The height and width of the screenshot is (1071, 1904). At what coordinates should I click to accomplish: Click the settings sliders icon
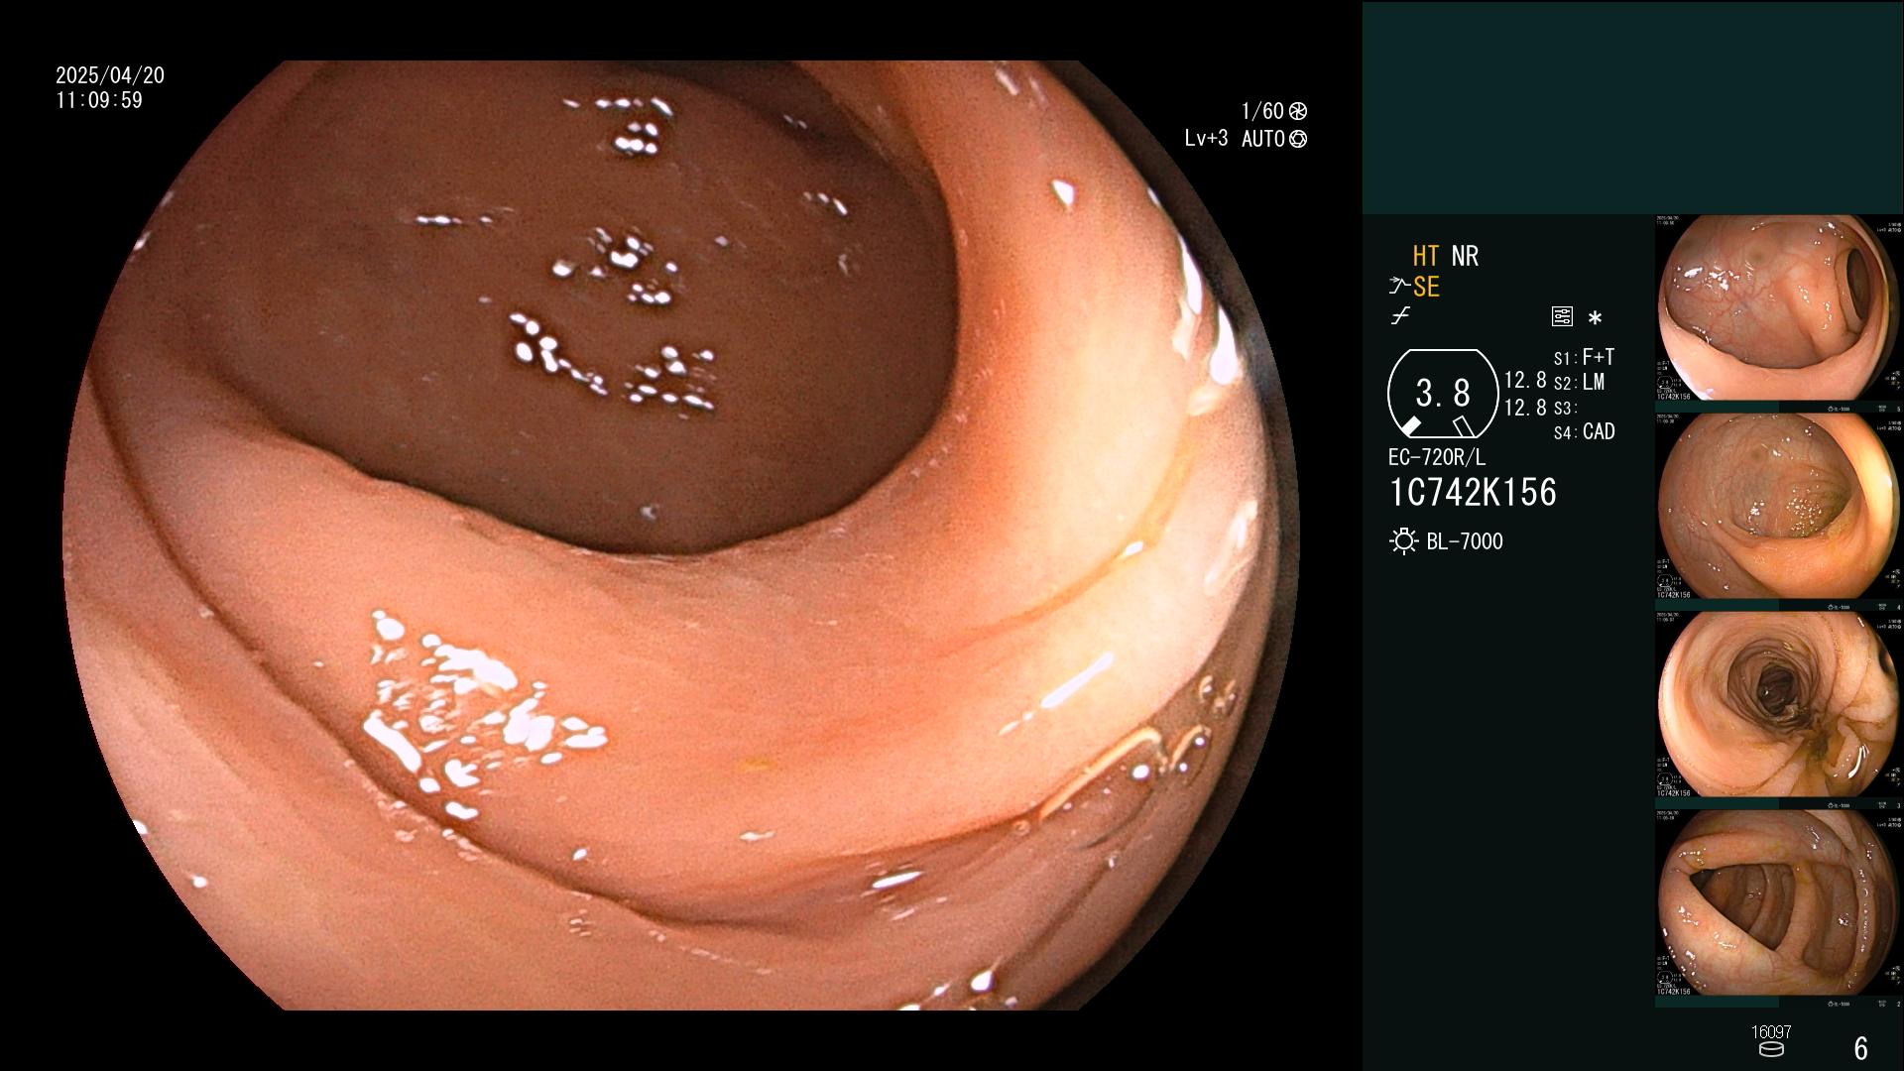pyautogui.click(x=1562, y=316)
